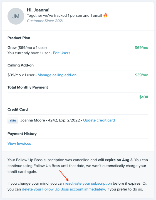The height and width of the screenshot is (200, 156).
Task: Click the $108 total amount
Action: click(x=144, y=97)
